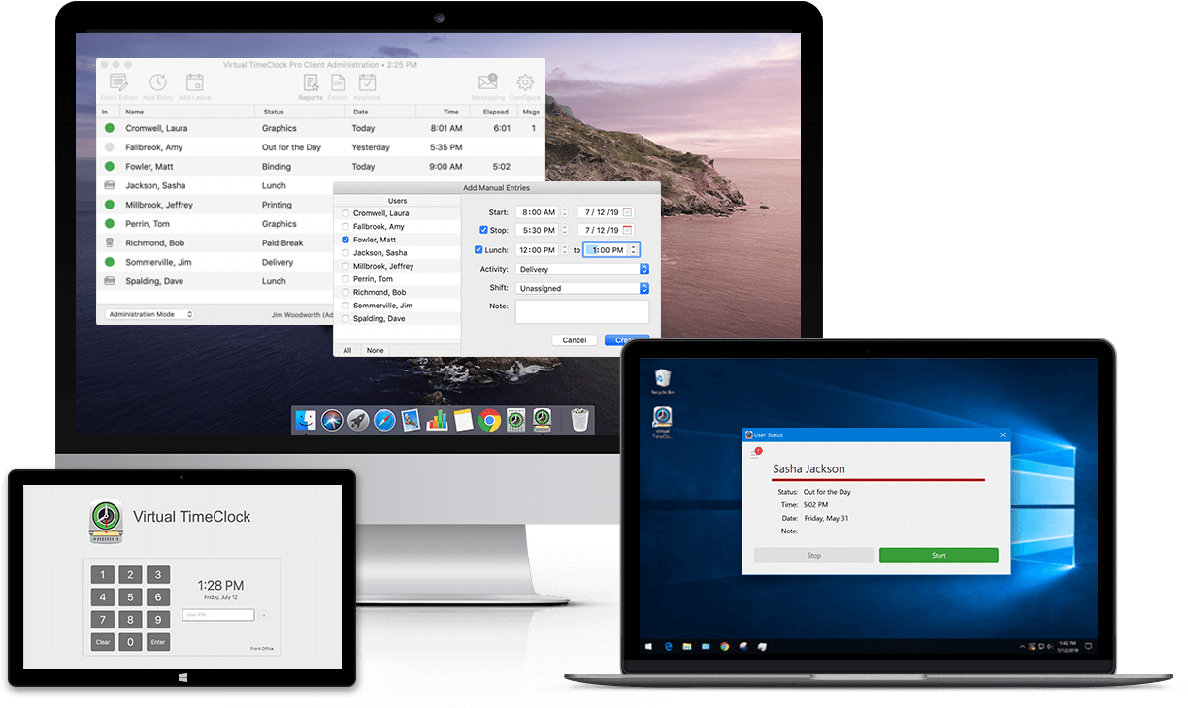The width and height of the screenshot is (1188, 708).
Task: Check Millbrook, Jeffrey in the Users list
Action: tap(346, 266)
